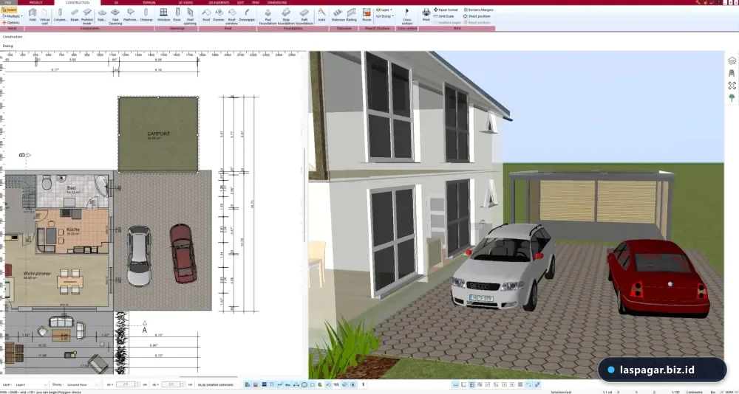The width and height of the screenshot is (739, 394).
Task: Click the red car in the 3D view
Action: tap(658, 278)
